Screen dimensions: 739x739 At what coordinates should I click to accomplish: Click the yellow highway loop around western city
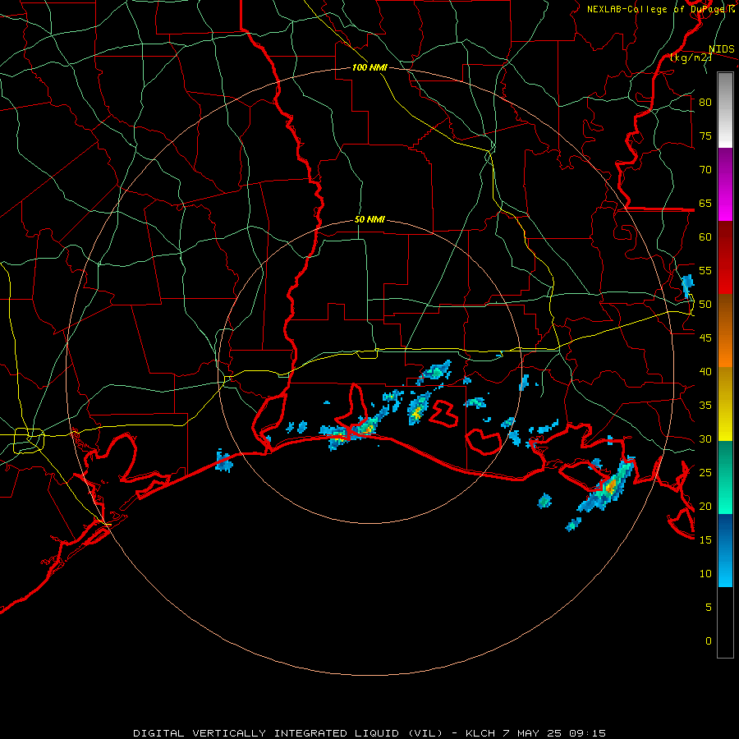(29, 441)
